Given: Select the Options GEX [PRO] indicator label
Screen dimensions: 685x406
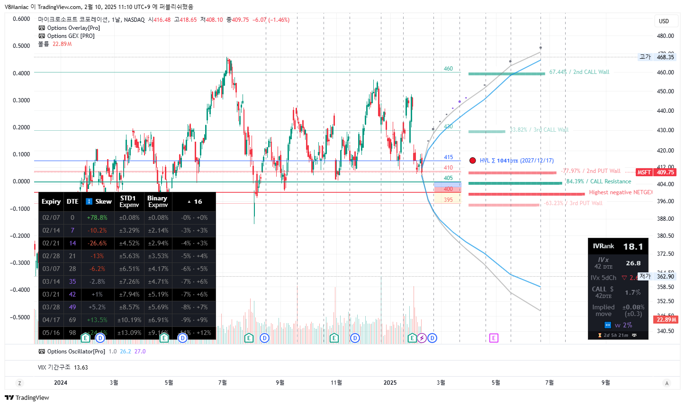Looking at the screenshot, I should coord(71,36).
